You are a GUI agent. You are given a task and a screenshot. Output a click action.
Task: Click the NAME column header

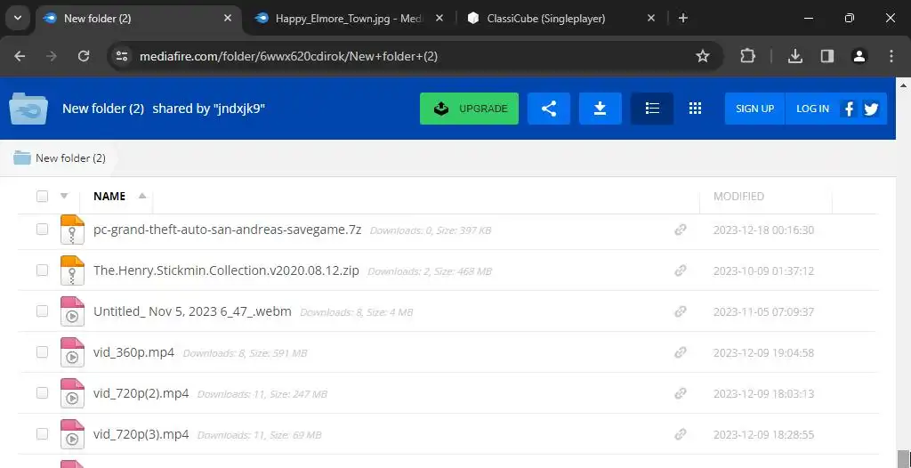109,197
